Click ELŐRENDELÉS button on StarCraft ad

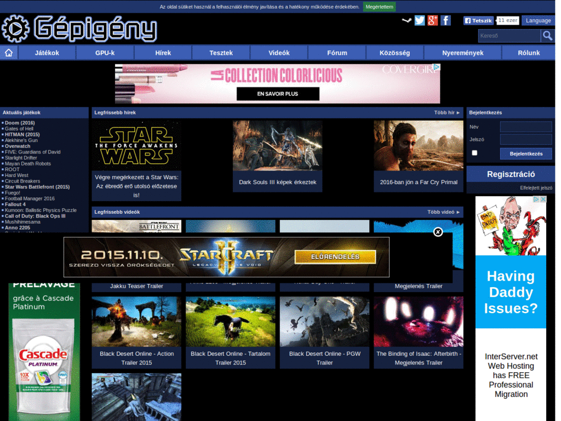click(x=335, y=257)
